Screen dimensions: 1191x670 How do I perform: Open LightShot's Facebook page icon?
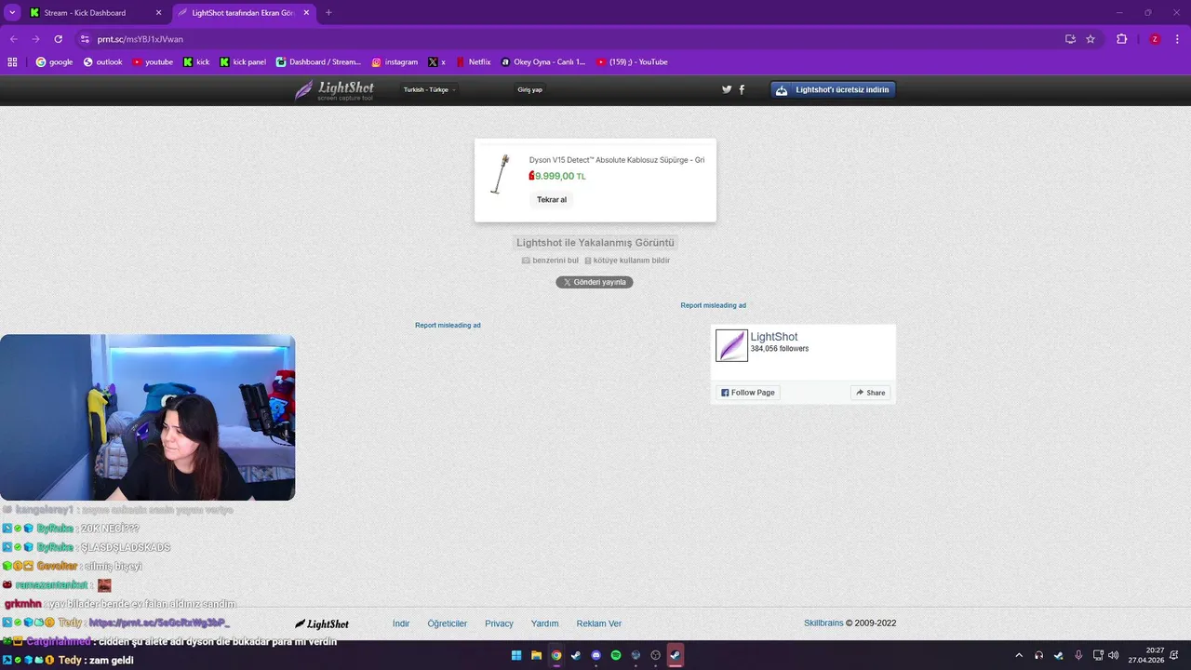[742, 89]
